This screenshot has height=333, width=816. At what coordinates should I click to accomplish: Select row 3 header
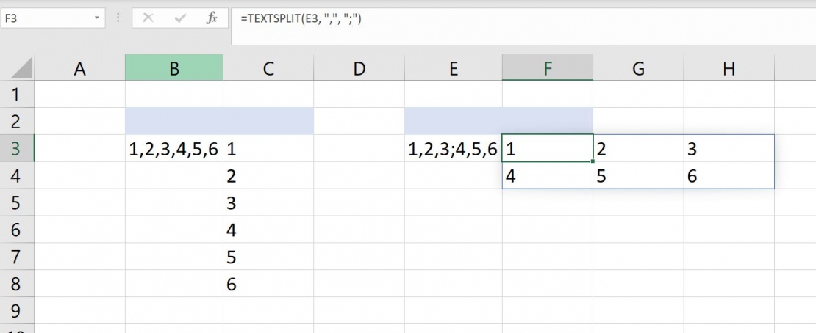click(x=17, y=149)
